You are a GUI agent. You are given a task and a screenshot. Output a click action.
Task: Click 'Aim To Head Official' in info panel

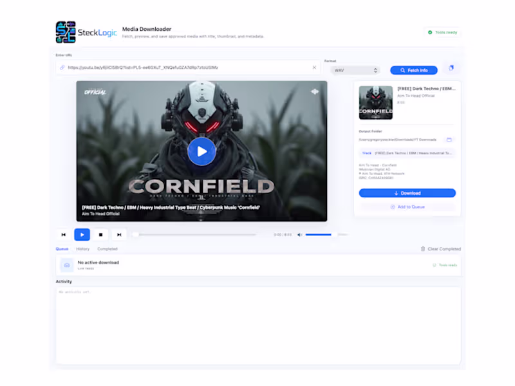[416, 96]
